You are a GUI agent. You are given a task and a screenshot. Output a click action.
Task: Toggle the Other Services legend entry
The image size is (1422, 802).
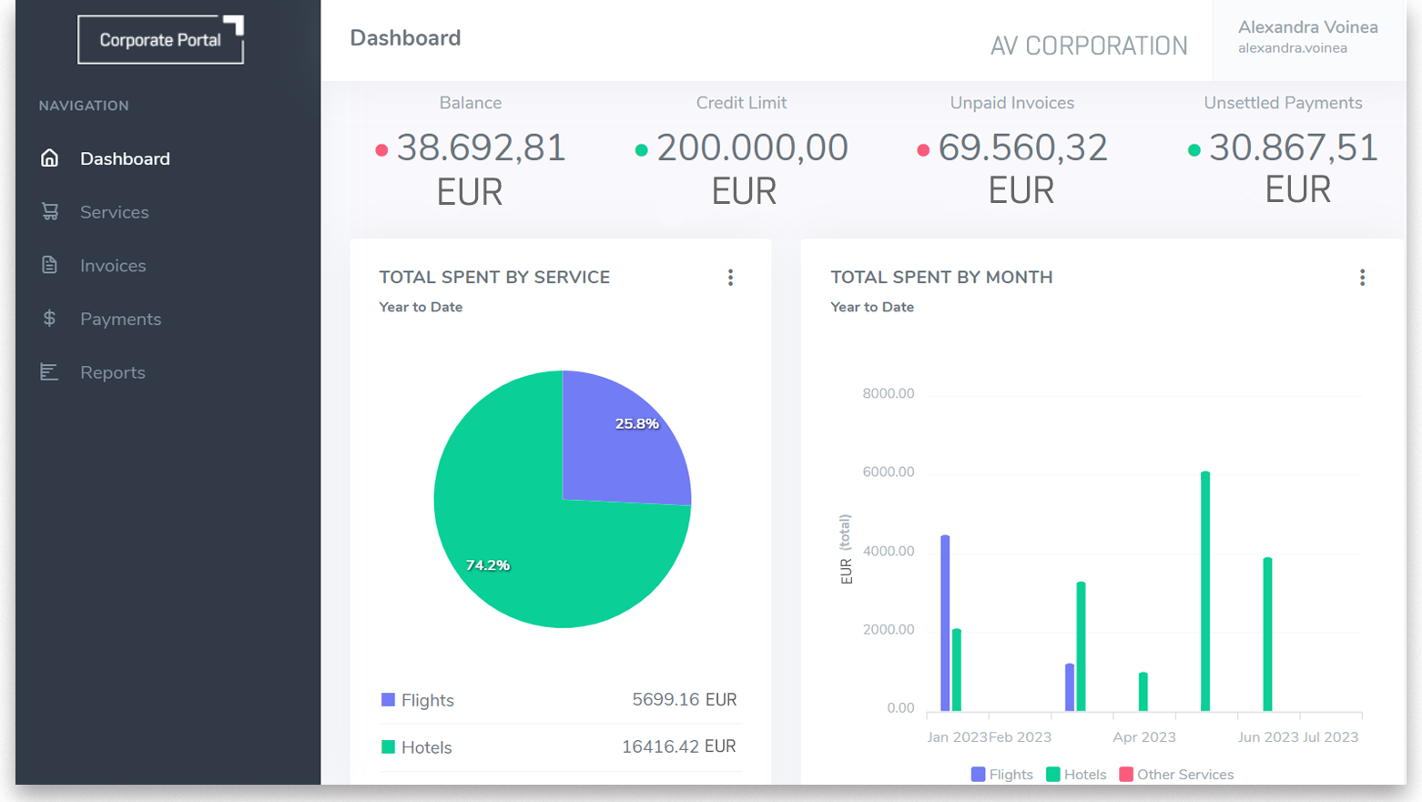tap(1176, 774)
